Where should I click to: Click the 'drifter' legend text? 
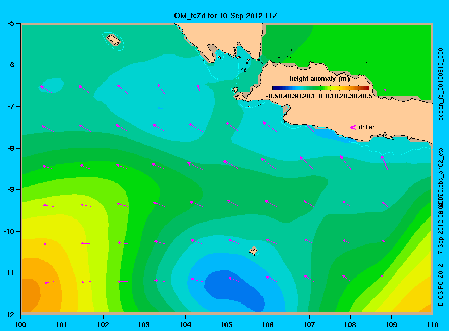tap(366, 127)
